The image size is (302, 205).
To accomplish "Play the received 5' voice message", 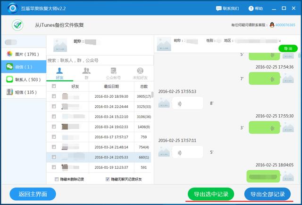I will pyautogui.click(x=188, y=152).
